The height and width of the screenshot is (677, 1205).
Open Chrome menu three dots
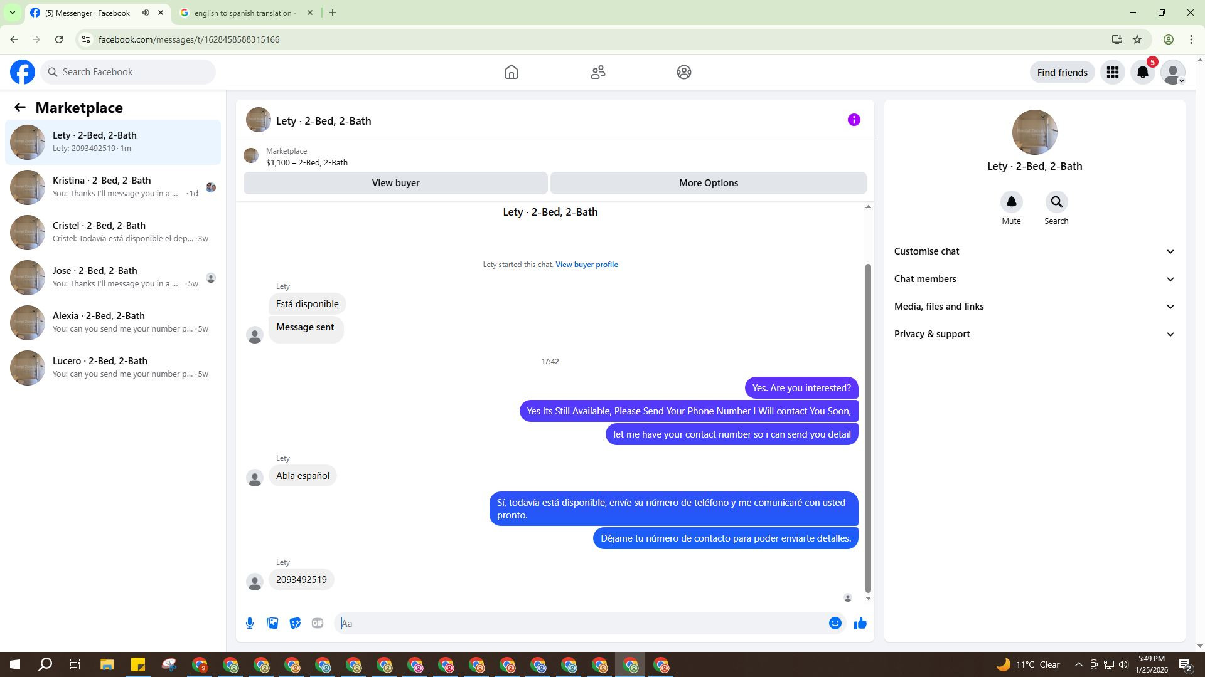pyautogui.click(x=1191, y=39)
